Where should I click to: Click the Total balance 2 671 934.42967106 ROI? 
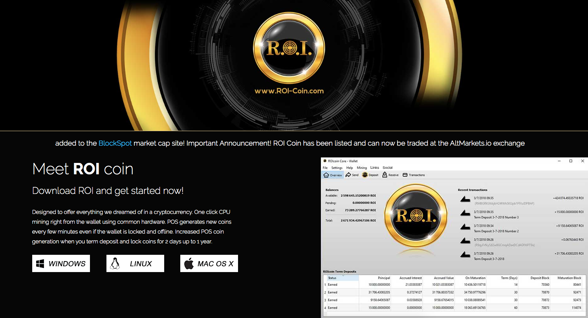click(358, 221)
